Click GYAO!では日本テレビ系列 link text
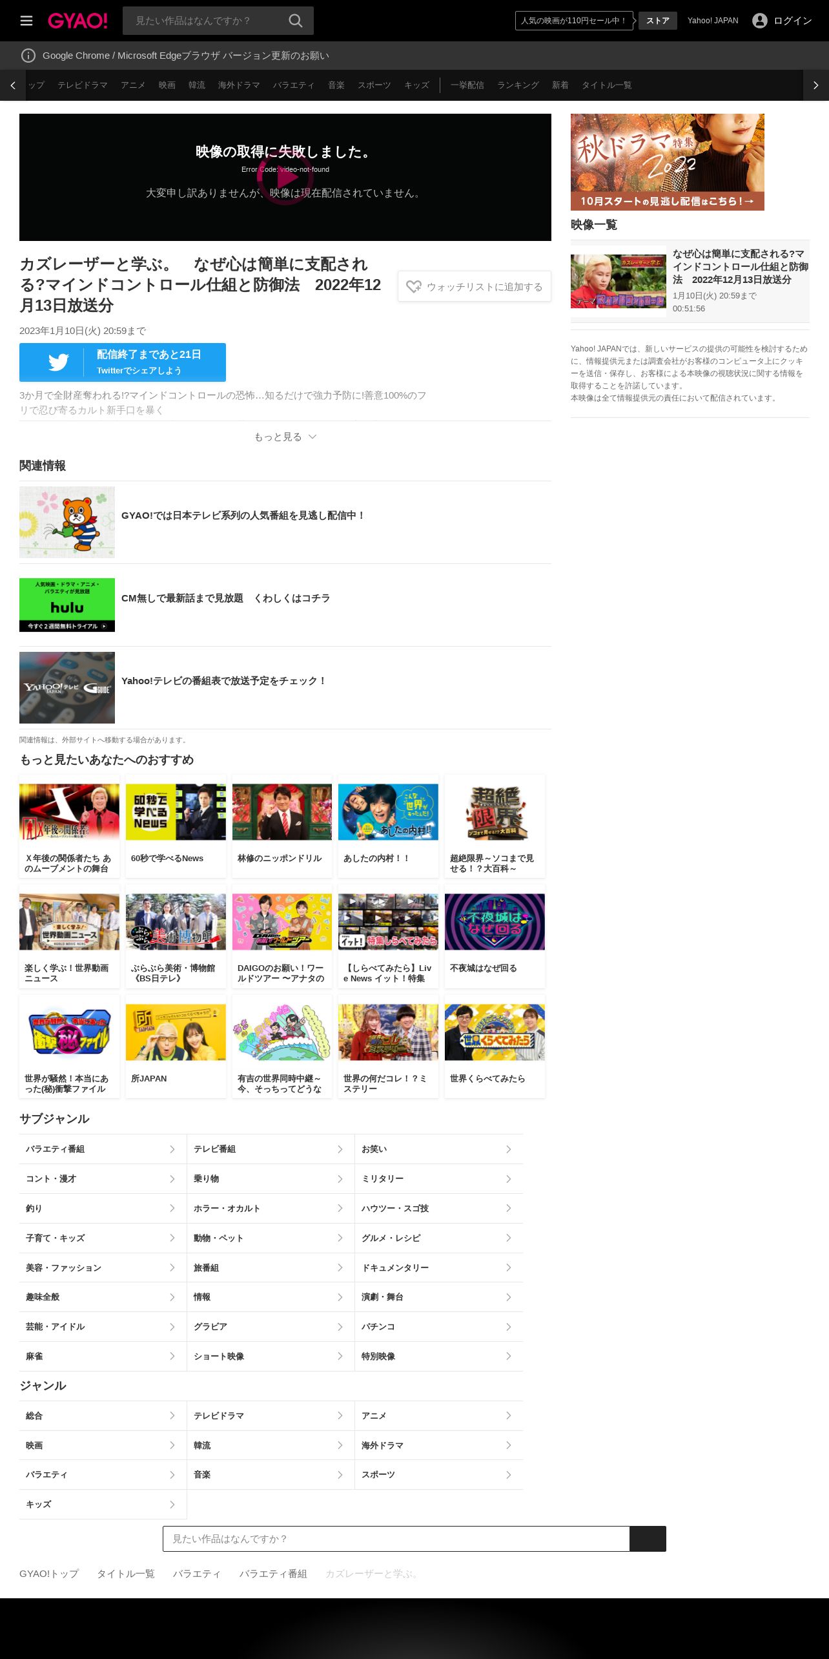This screenshot has height=1659, width=829. pyautogui.click(x=243, y=516)
